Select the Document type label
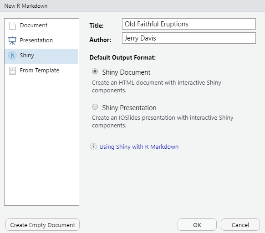Viewport: 265px width, 233px height. [x=34, y=25]
